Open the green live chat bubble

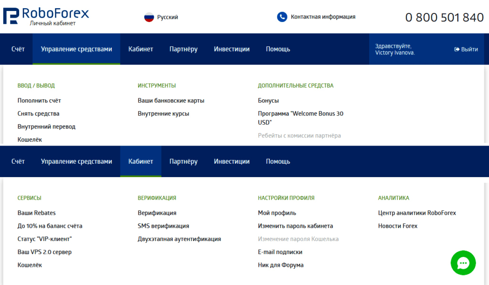(x=463, y=263)
